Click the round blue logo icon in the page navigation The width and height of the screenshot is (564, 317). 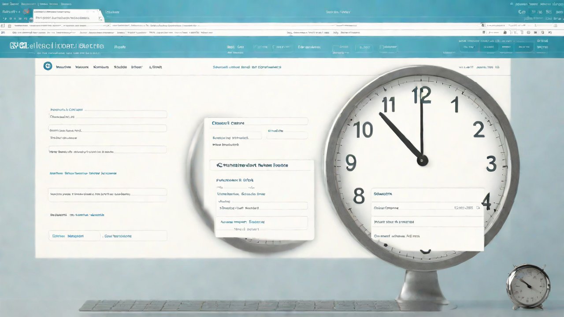pyautogui.click(x=48, y=66)
